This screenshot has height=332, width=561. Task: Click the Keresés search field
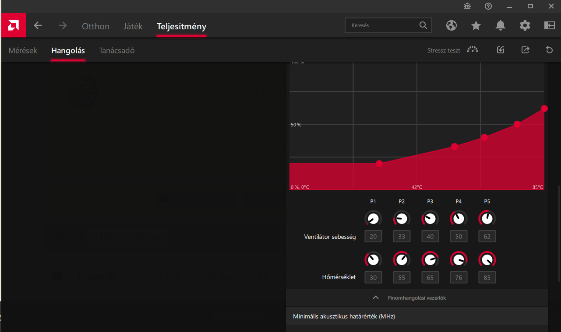tap(388, 25)
